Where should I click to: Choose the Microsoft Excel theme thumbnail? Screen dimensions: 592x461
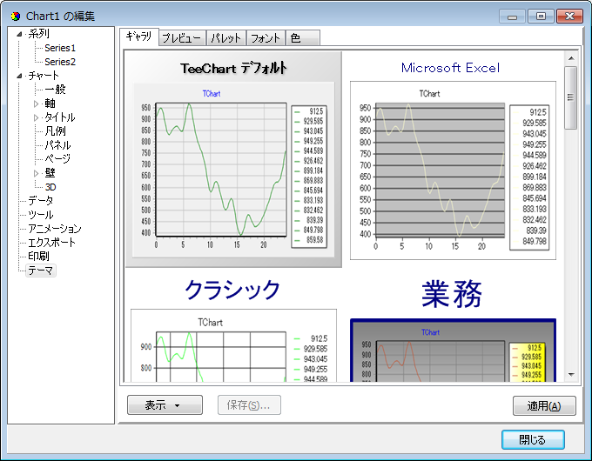coord(453,159)
